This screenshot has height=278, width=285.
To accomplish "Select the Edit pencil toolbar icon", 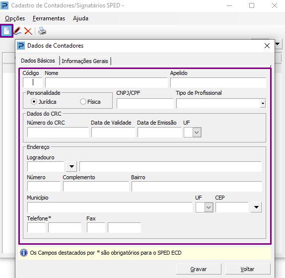I will click(17, 31).
